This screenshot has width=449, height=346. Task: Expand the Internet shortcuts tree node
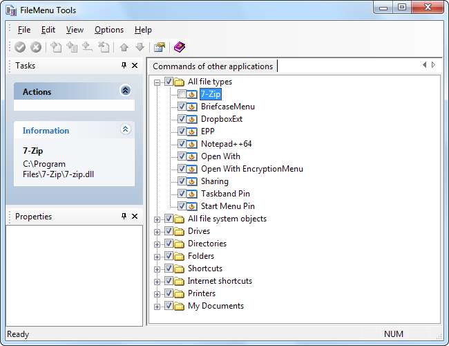pyautogui.click(x=157, y=281)
